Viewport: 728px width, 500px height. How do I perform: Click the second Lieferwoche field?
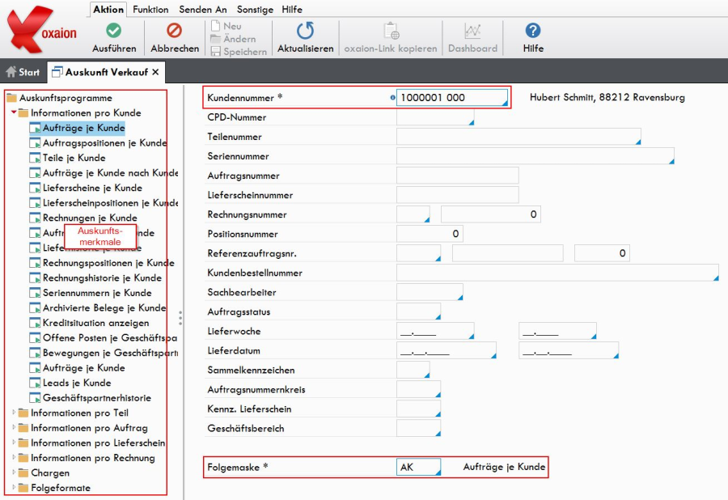557,331
